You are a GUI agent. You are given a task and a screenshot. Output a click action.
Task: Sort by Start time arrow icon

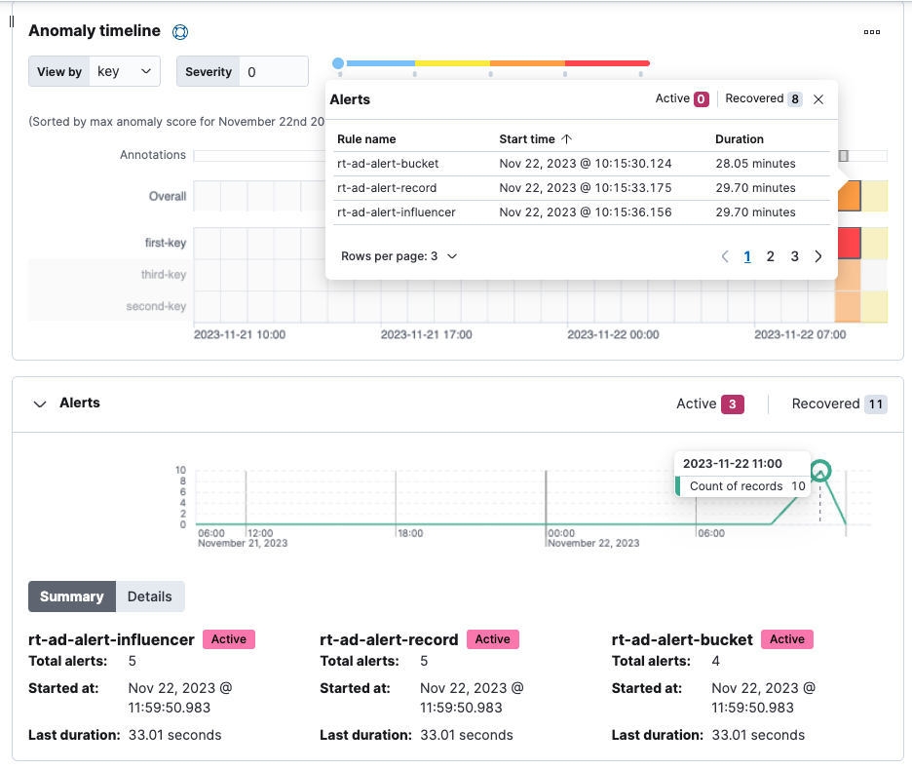tap(567, 139)
